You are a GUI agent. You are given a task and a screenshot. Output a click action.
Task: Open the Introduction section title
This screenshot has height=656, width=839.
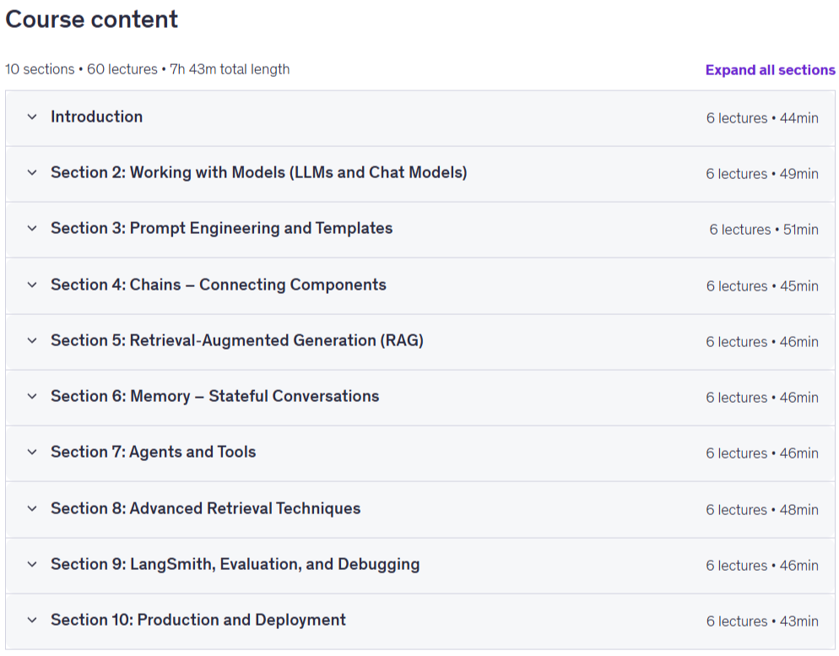pyautogui.click(x=97, y=117)
